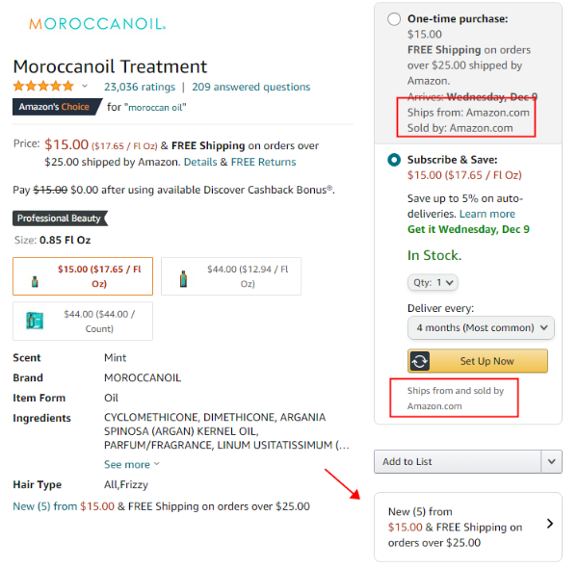Click the chevron arrow in New offers box
The image size is (578, 568).
[x=550, y=525]
